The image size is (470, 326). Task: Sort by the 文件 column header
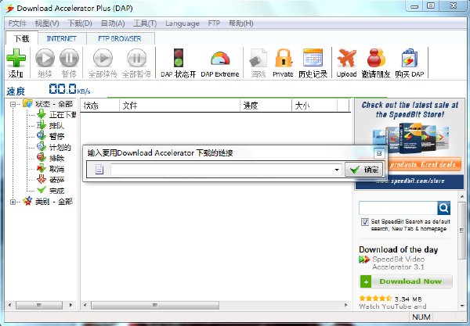pos(179,106)
